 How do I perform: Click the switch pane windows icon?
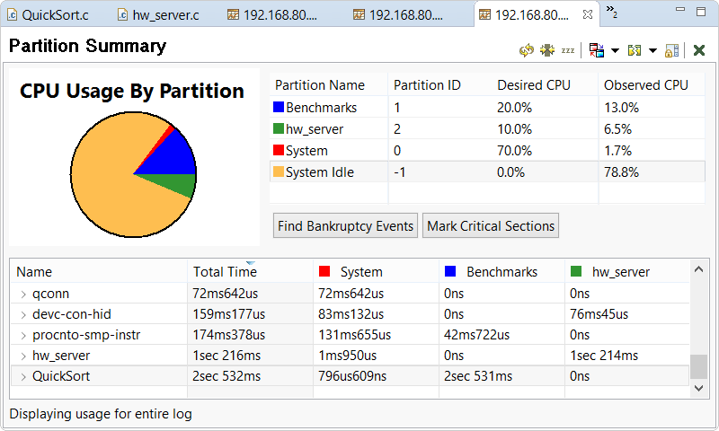tap(597, 50)
